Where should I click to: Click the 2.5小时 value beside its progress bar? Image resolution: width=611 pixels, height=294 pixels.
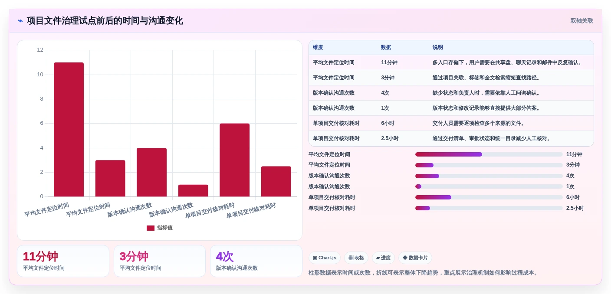pos(575,208)
